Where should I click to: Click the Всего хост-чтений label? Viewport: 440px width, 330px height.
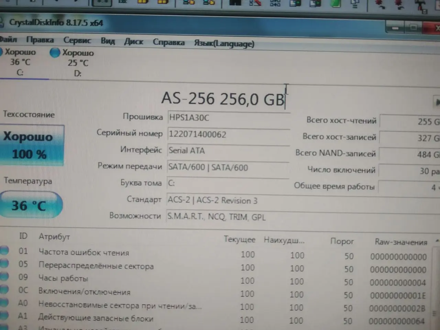[x=341, y=120]
